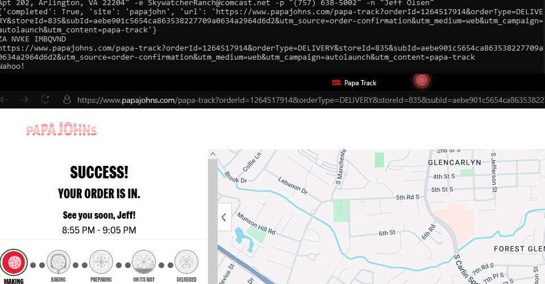Image resolution: width=545 pixels, height=284 pixels.
Task: Click the Delivered step icon
Action: tap(186, 262)
